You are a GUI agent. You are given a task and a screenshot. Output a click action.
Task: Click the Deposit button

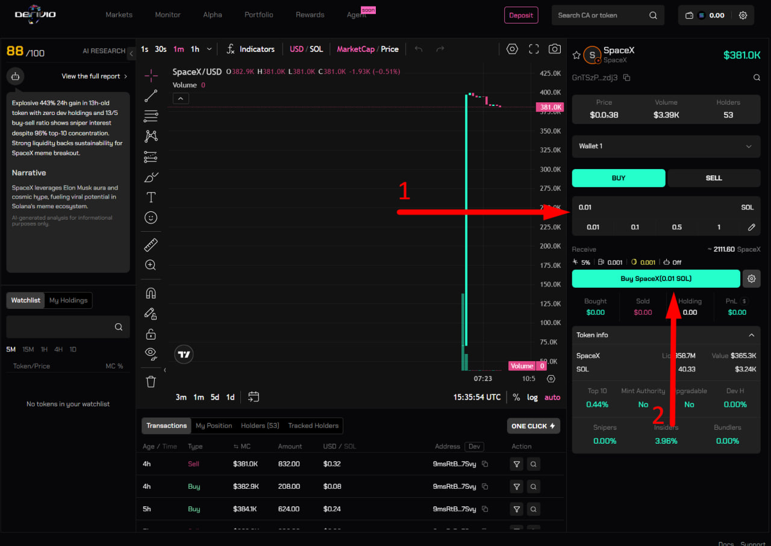tap(521, 16)
